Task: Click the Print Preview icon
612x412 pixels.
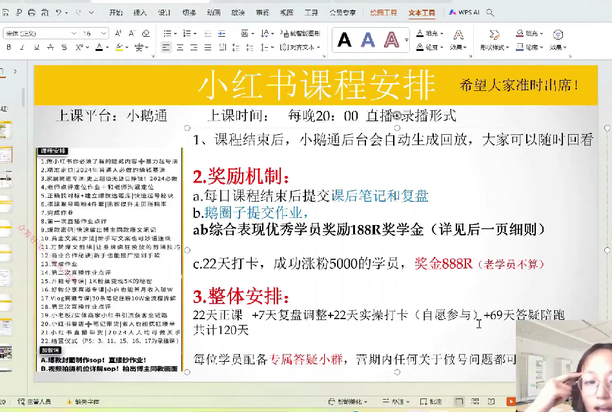Action: 45,12
